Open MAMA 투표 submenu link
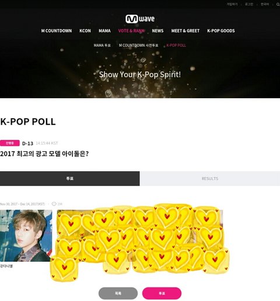 coord(102,46)
